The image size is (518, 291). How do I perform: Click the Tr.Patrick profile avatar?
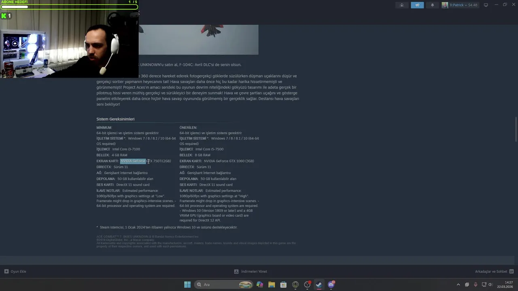click(445, 5)
